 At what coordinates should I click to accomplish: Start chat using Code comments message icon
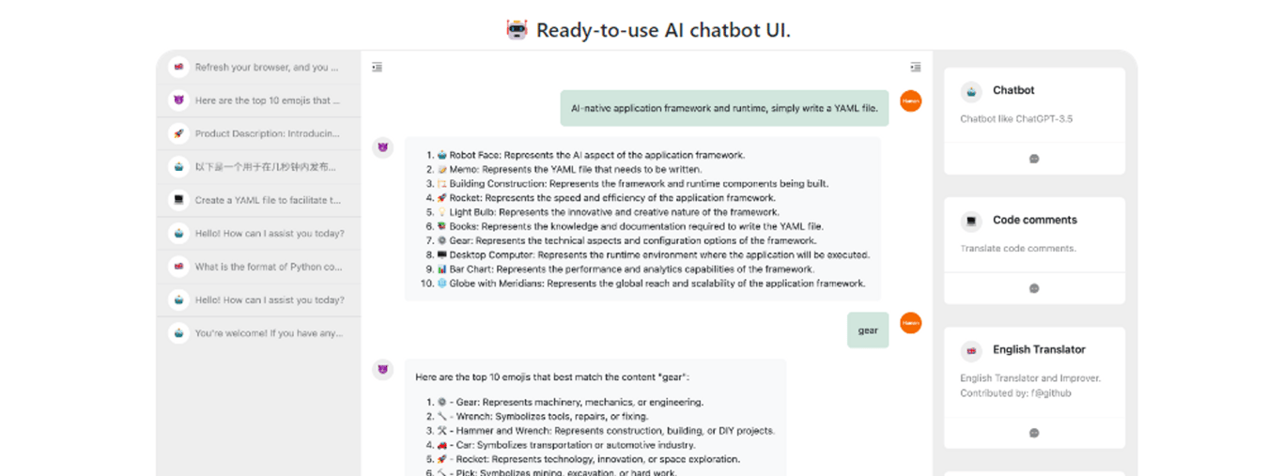pos(1034,288)
